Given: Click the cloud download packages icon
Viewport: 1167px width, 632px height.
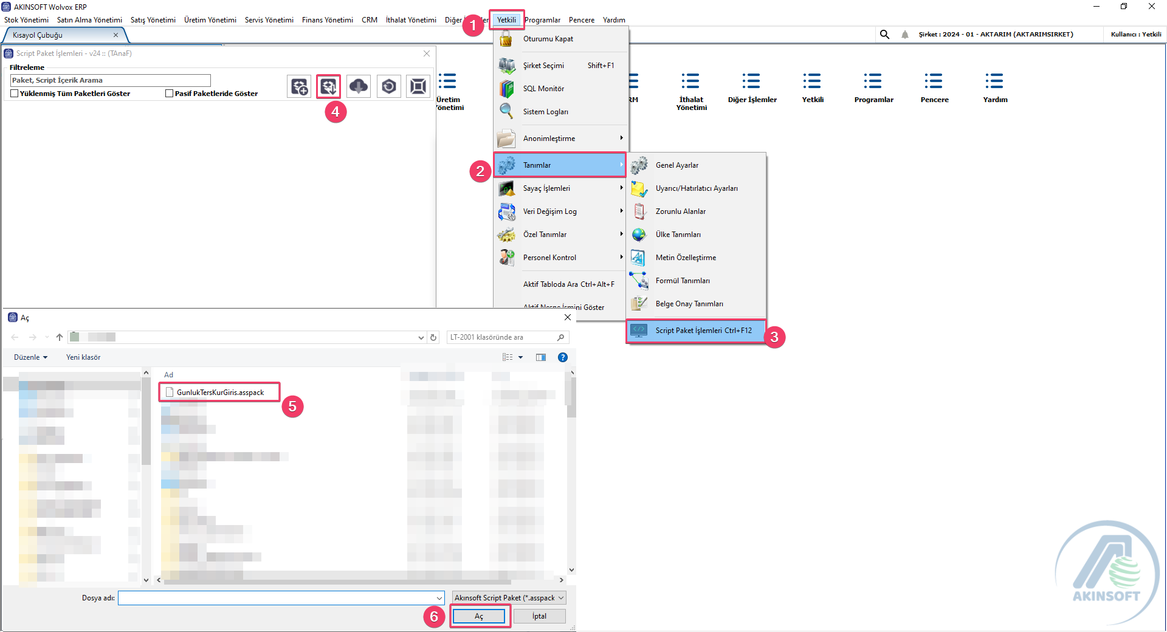Looking at the screenshot, I should (x=359, y=87).
